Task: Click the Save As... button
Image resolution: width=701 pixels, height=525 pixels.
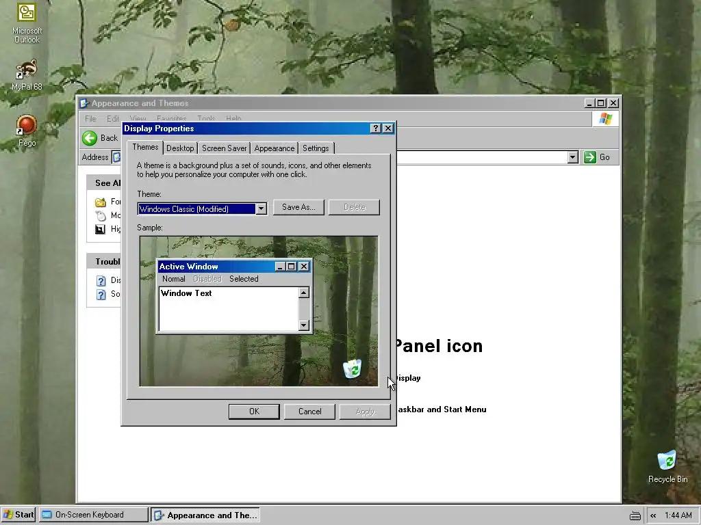Action: 298,207
